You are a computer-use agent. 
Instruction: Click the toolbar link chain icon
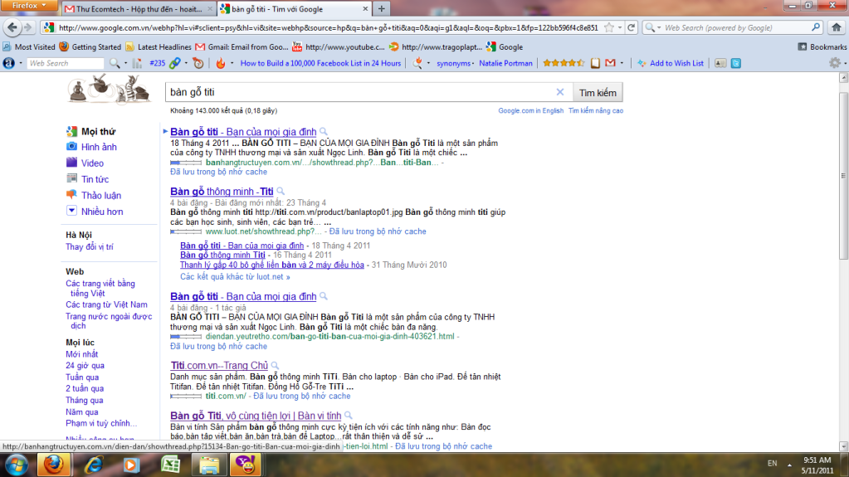click(174, 63)
